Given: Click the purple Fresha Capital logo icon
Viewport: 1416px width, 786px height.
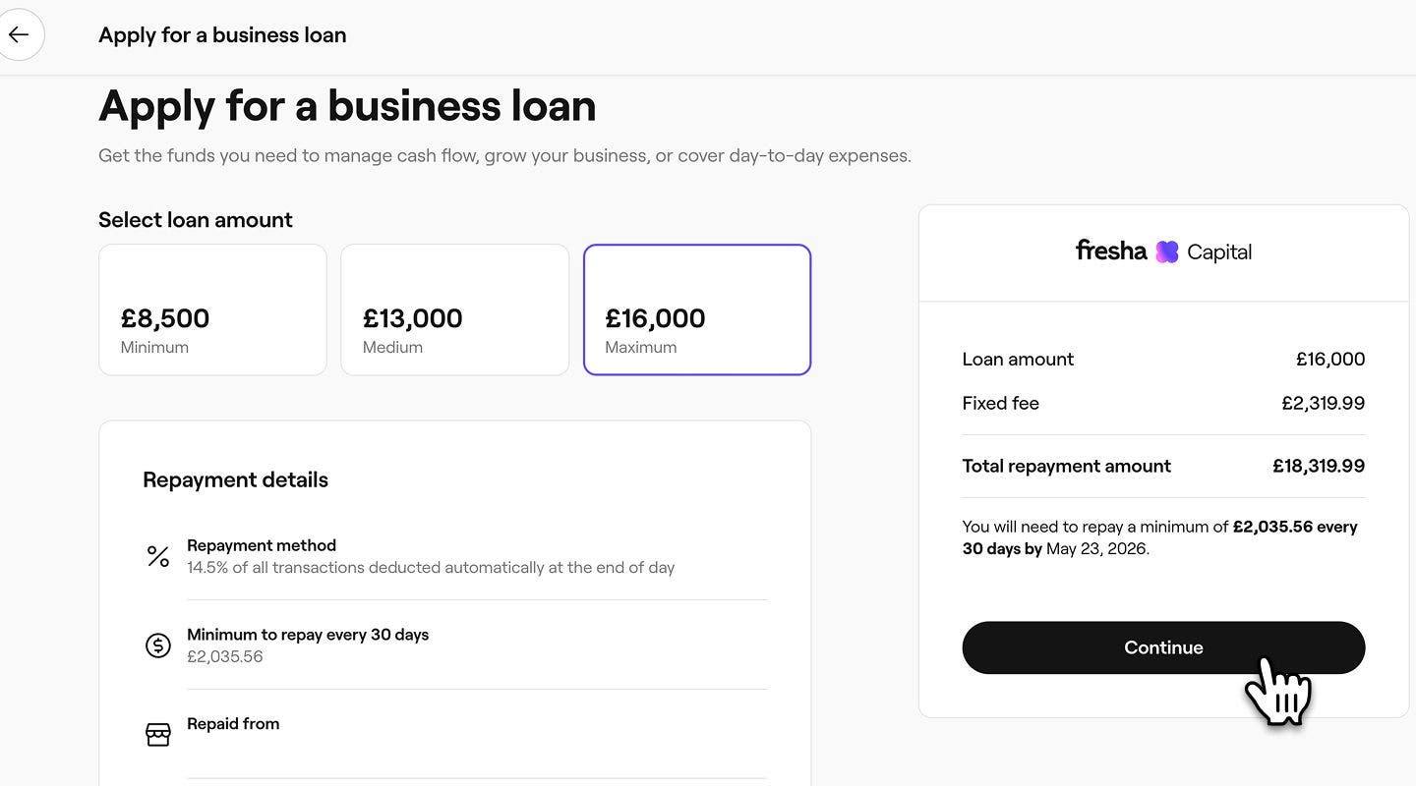Looking at the screenshot, I should point(1167,252).
